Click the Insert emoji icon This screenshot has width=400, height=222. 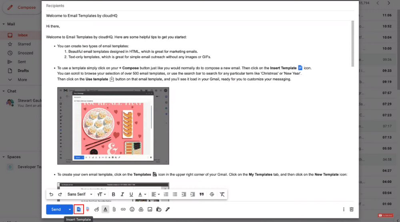(x=132, y=209)
